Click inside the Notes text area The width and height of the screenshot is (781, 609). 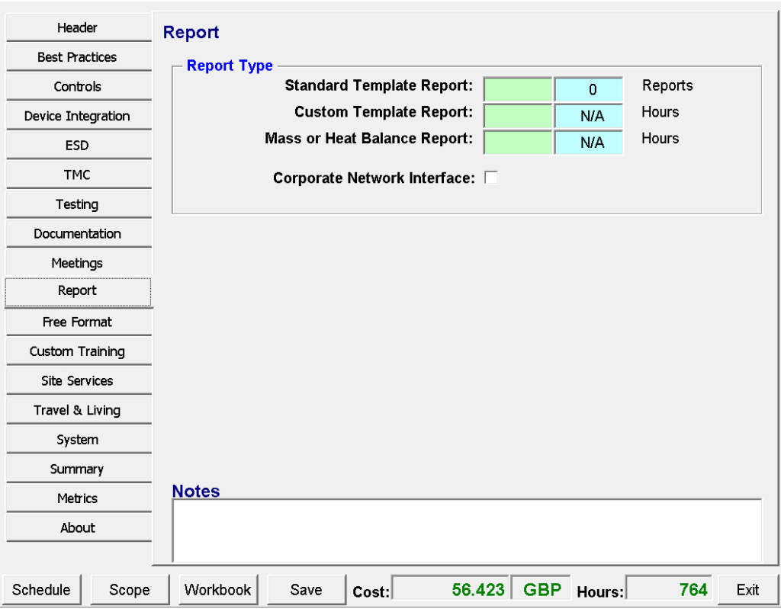click(x=467, y=530)
